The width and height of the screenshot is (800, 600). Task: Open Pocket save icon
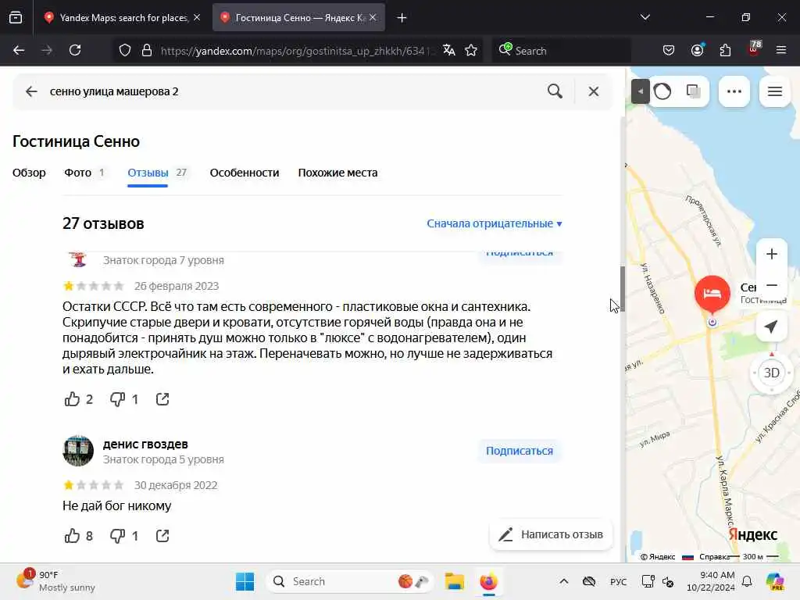point(669,50)
